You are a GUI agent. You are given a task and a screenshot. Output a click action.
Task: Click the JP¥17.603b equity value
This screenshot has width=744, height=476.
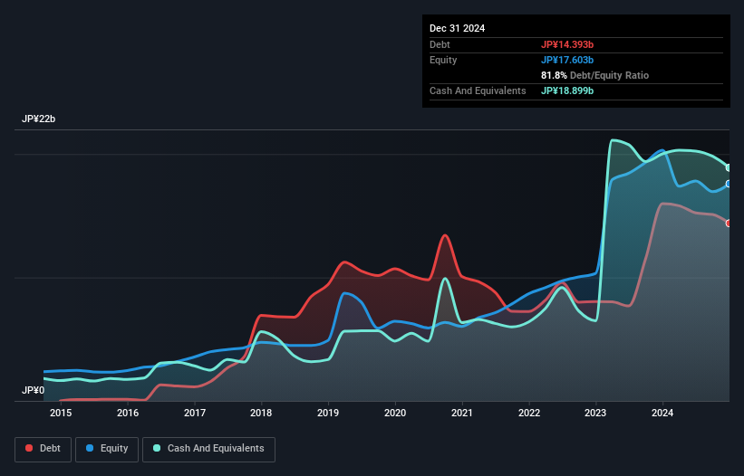tap(567, 60)
